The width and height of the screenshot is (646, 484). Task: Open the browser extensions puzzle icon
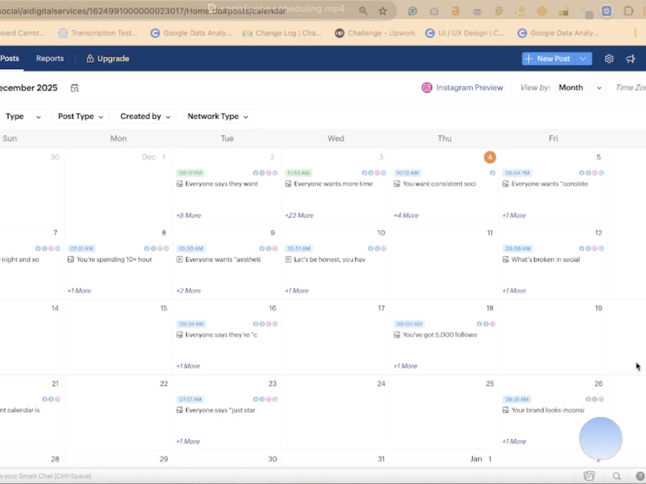click(x=629, y=11)
